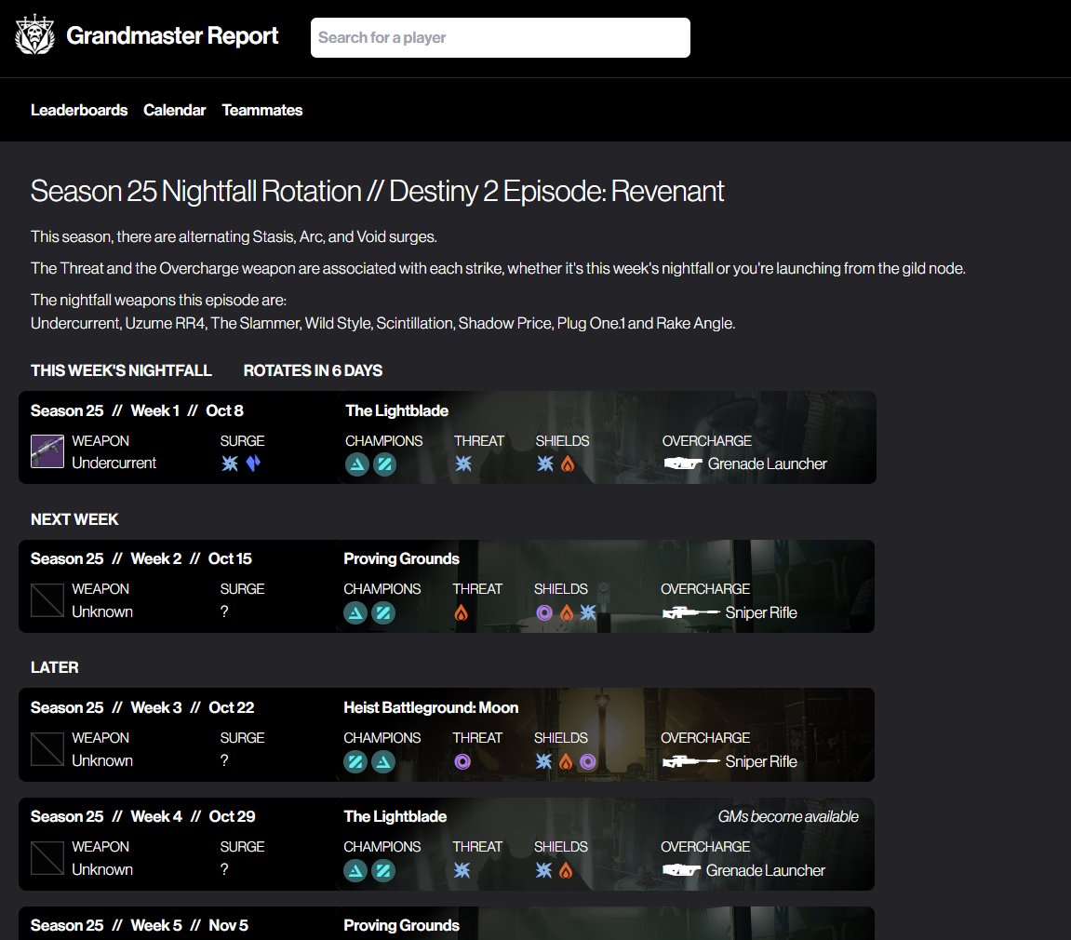Click the Stasis threat icon in Week 4
1071x940 pixels.
pyautogui.click(x=462, y=870)
